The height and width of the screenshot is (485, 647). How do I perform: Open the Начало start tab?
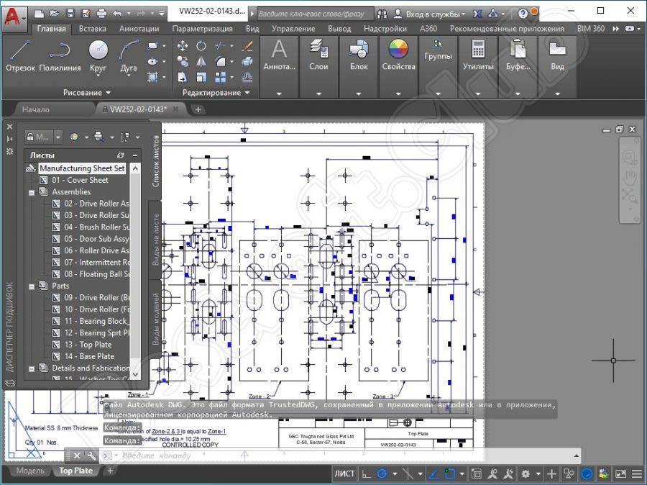click(x=35, y=109)
